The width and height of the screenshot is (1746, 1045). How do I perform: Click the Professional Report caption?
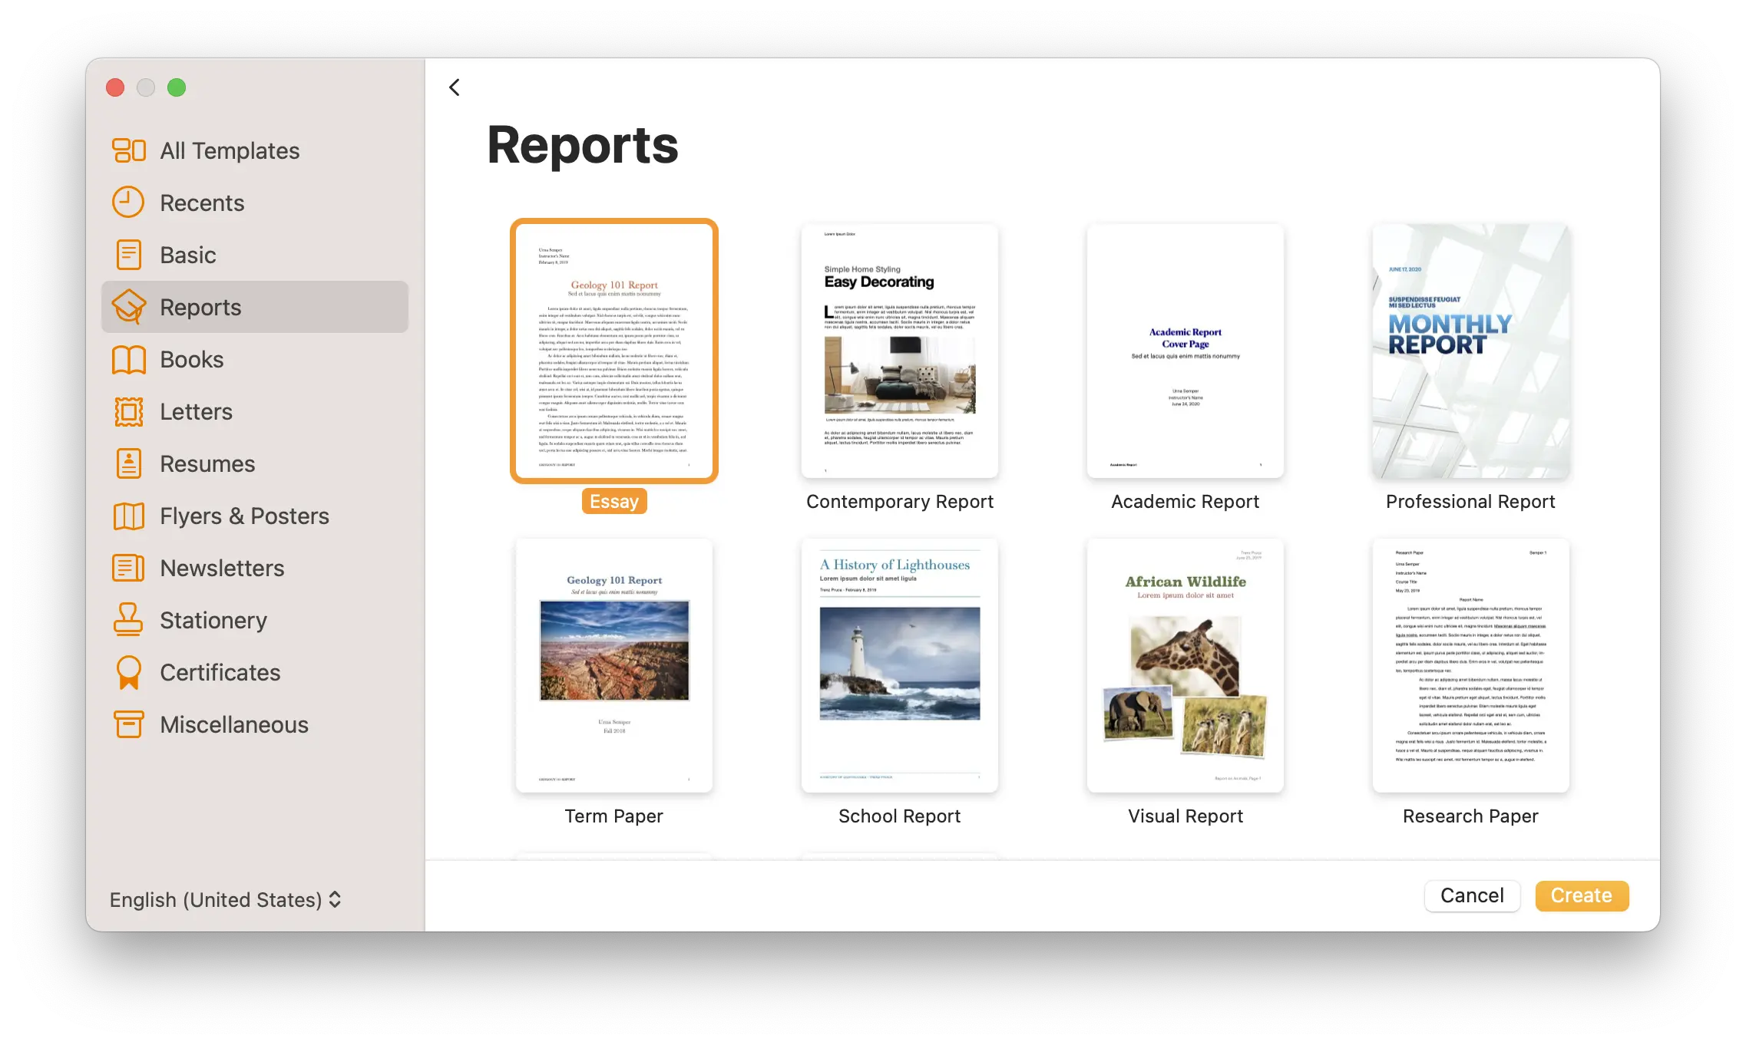1471,501
